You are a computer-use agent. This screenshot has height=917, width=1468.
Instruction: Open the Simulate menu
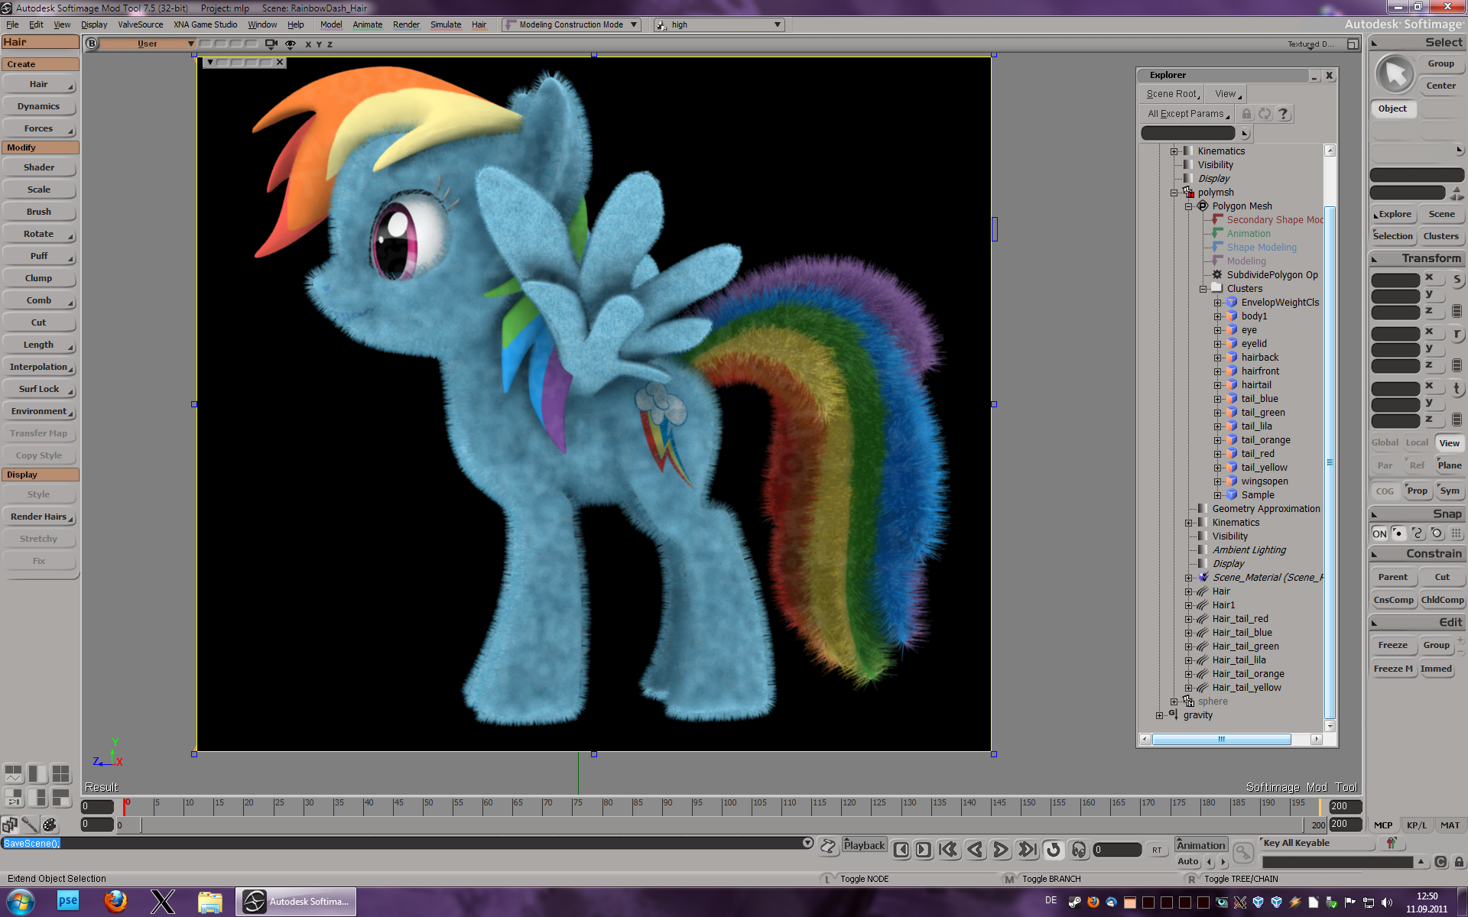[x=445, y=24]
